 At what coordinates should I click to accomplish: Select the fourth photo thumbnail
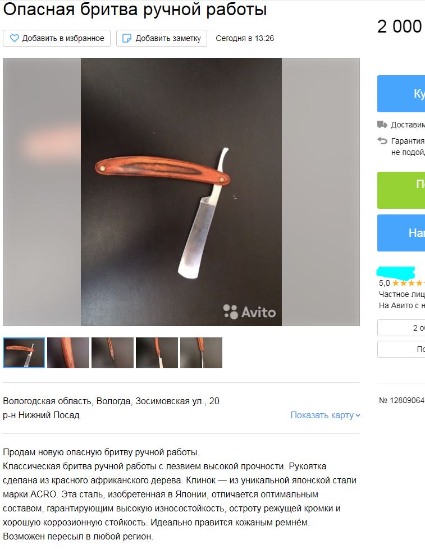(157, 353)
